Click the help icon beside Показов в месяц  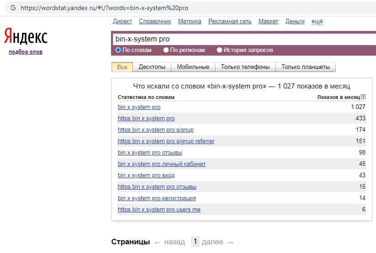coord(363,97)
